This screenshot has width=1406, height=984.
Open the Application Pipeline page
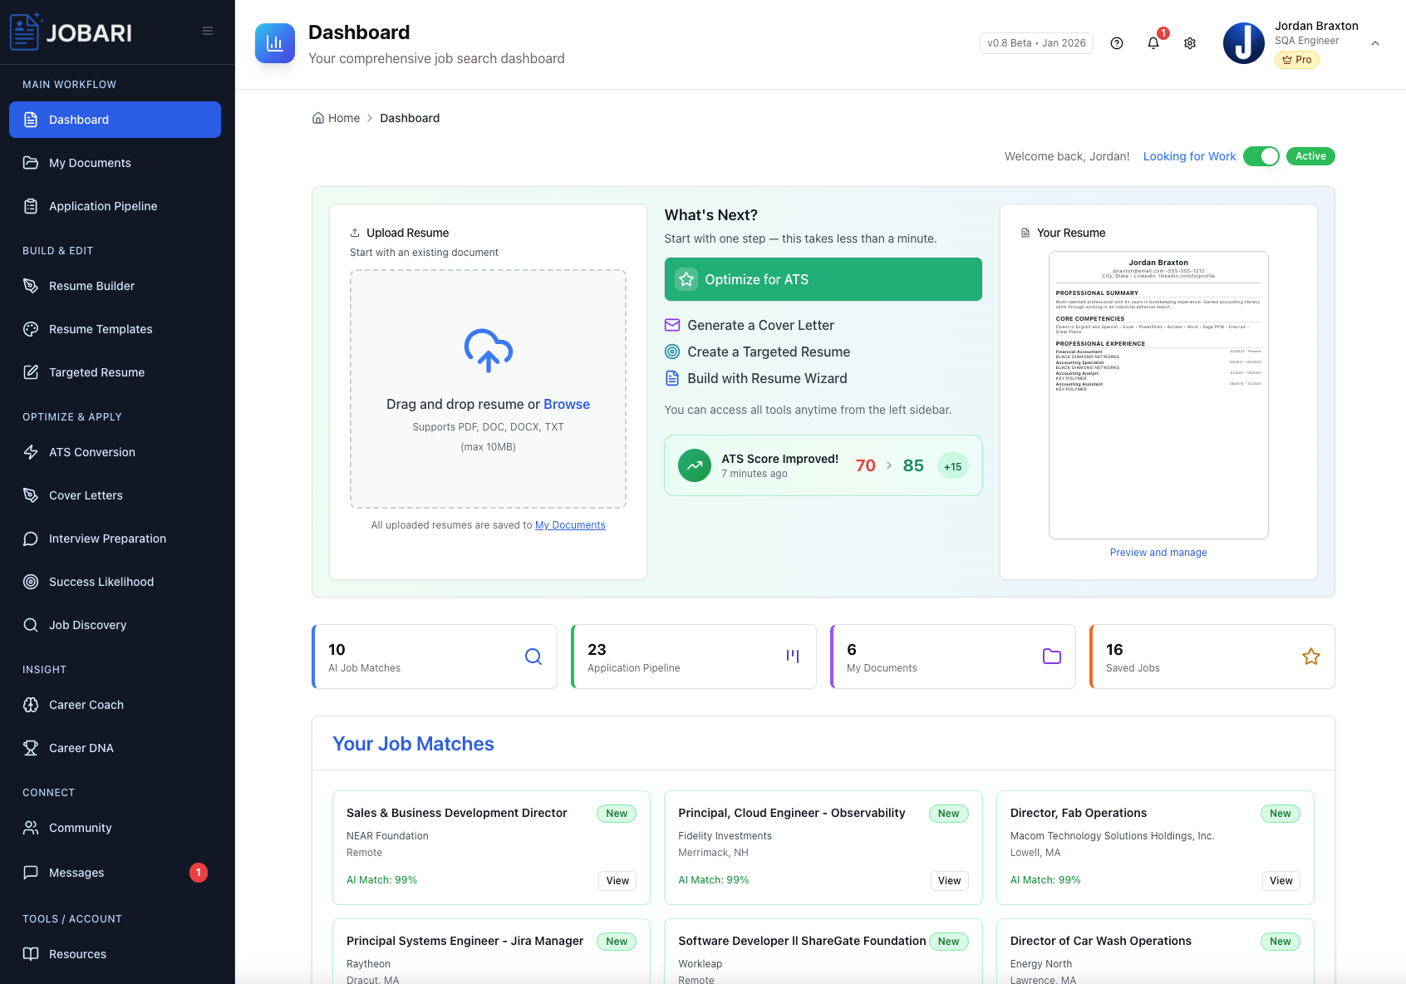[103, 206]
